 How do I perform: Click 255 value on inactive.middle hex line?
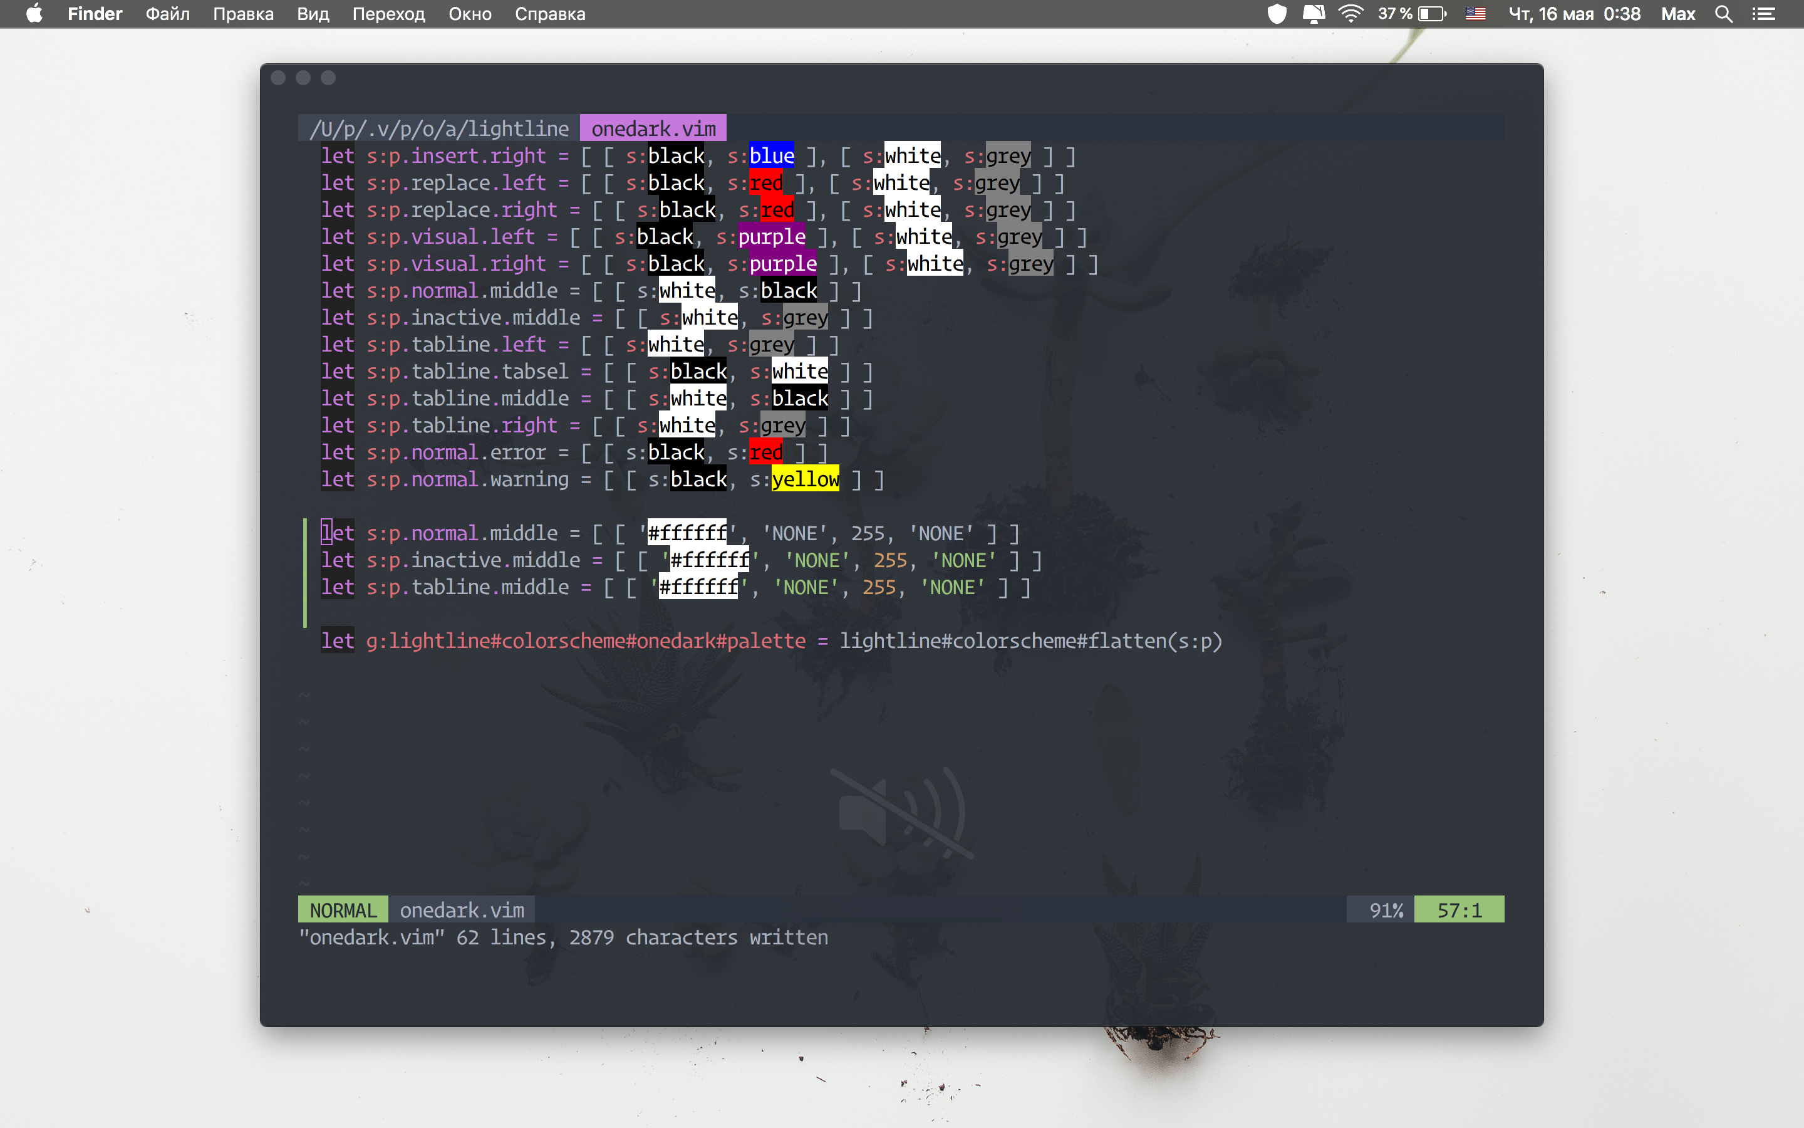pyautogui.click(x=890, y=560)
